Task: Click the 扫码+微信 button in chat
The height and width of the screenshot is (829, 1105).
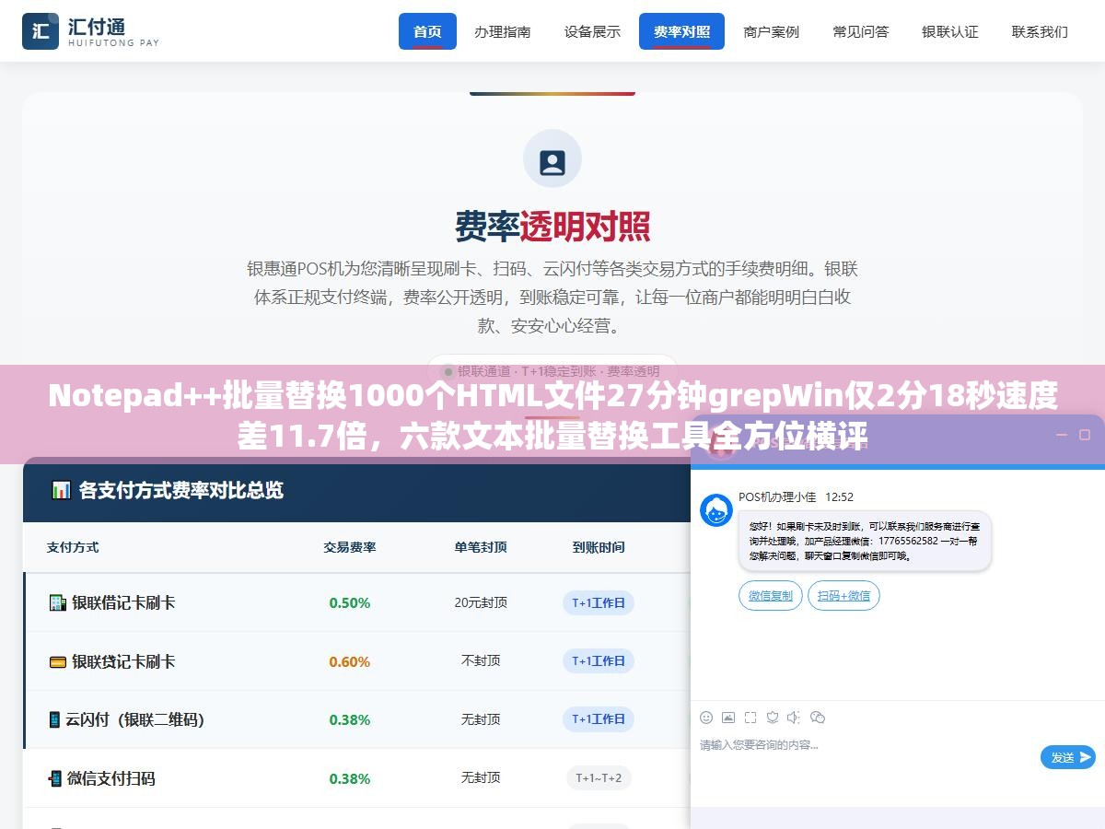Action: coord(843,596)
